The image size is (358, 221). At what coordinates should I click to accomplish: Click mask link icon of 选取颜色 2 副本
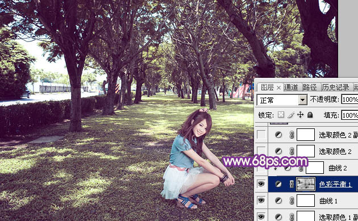292,135
